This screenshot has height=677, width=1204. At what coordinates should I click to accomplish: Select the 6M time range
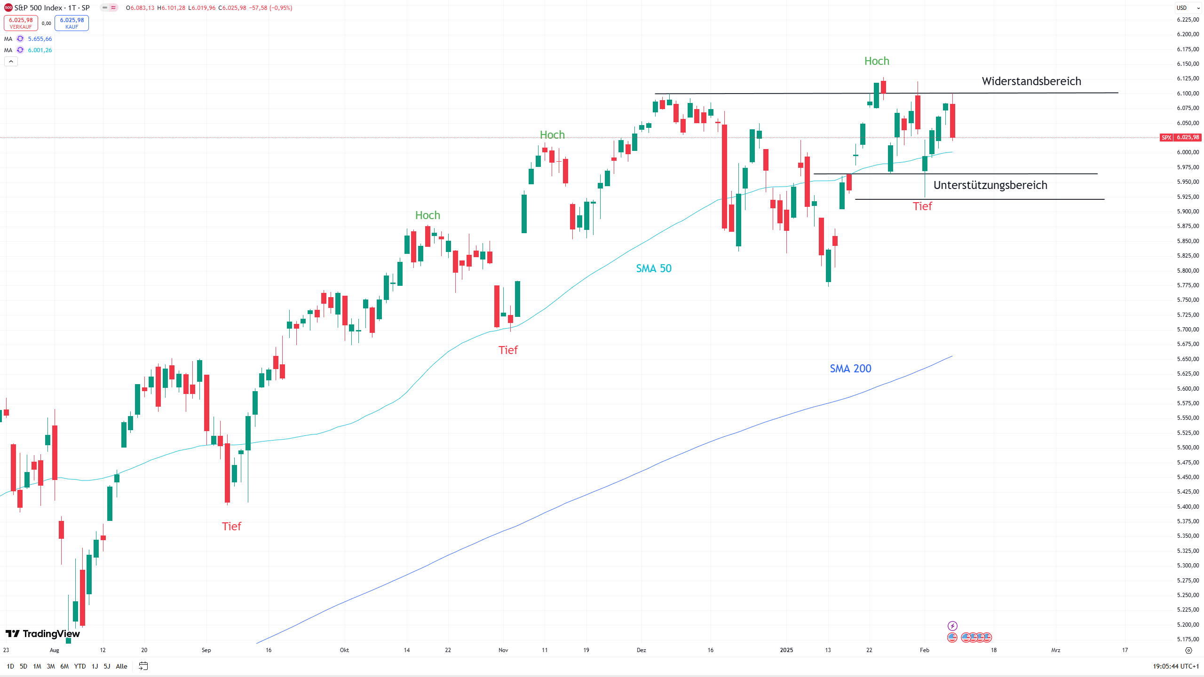coord(64,666)
